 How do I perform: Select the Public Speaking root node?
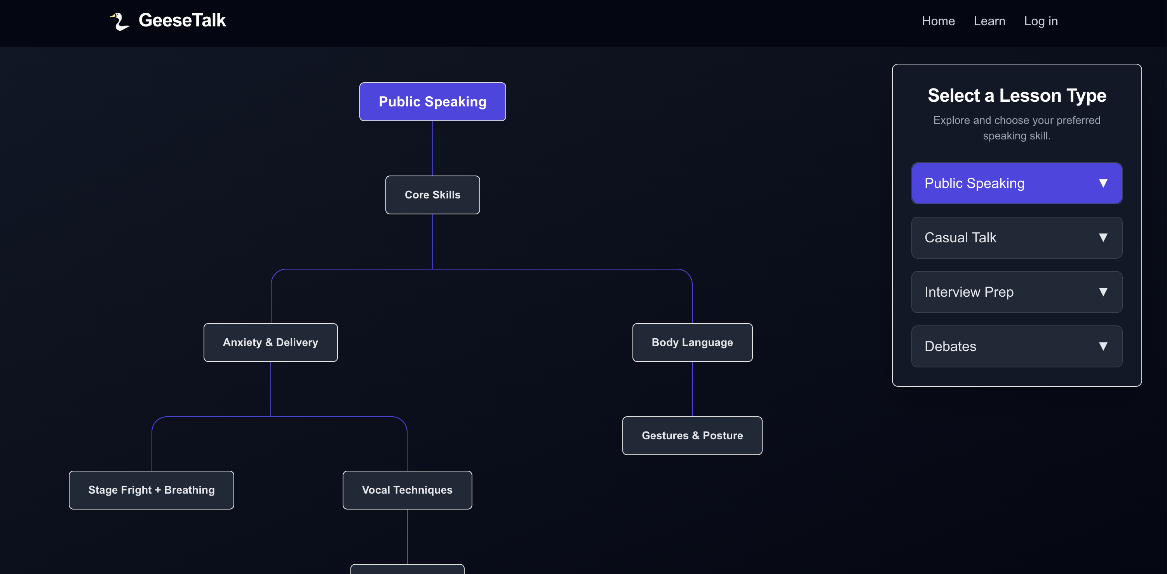(x=432, y=101)
